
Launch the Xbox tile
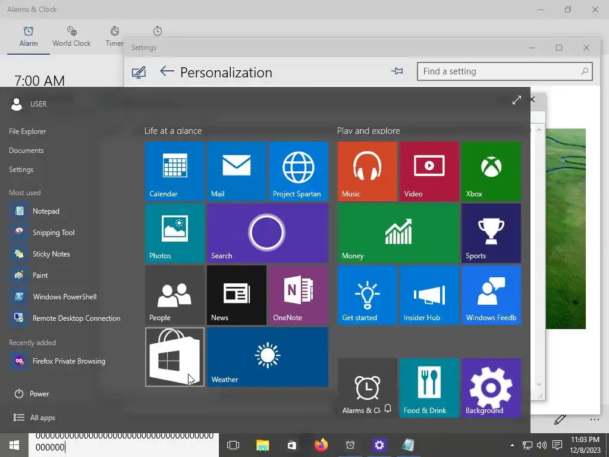pyautogui.click(x=491, y=171)
